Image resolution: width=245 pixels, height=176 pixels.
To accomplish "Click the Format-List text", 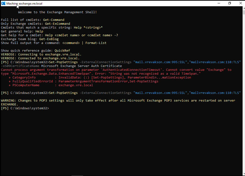I will [96, 43].
